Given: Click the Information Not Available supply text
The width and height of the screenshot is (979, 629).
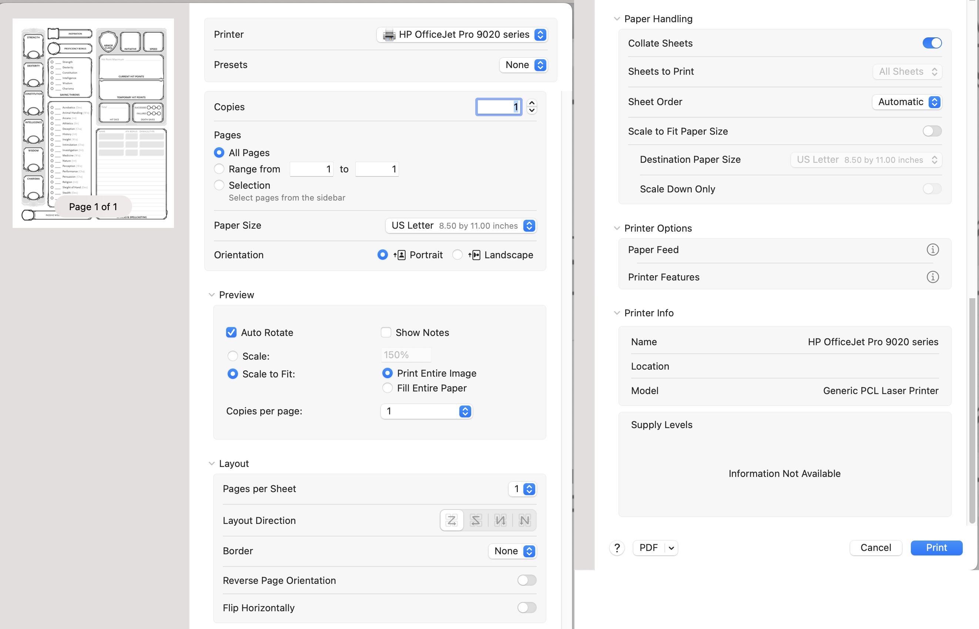Looking at the screenshot, I should pyautogui.click(x=785, y=474).
